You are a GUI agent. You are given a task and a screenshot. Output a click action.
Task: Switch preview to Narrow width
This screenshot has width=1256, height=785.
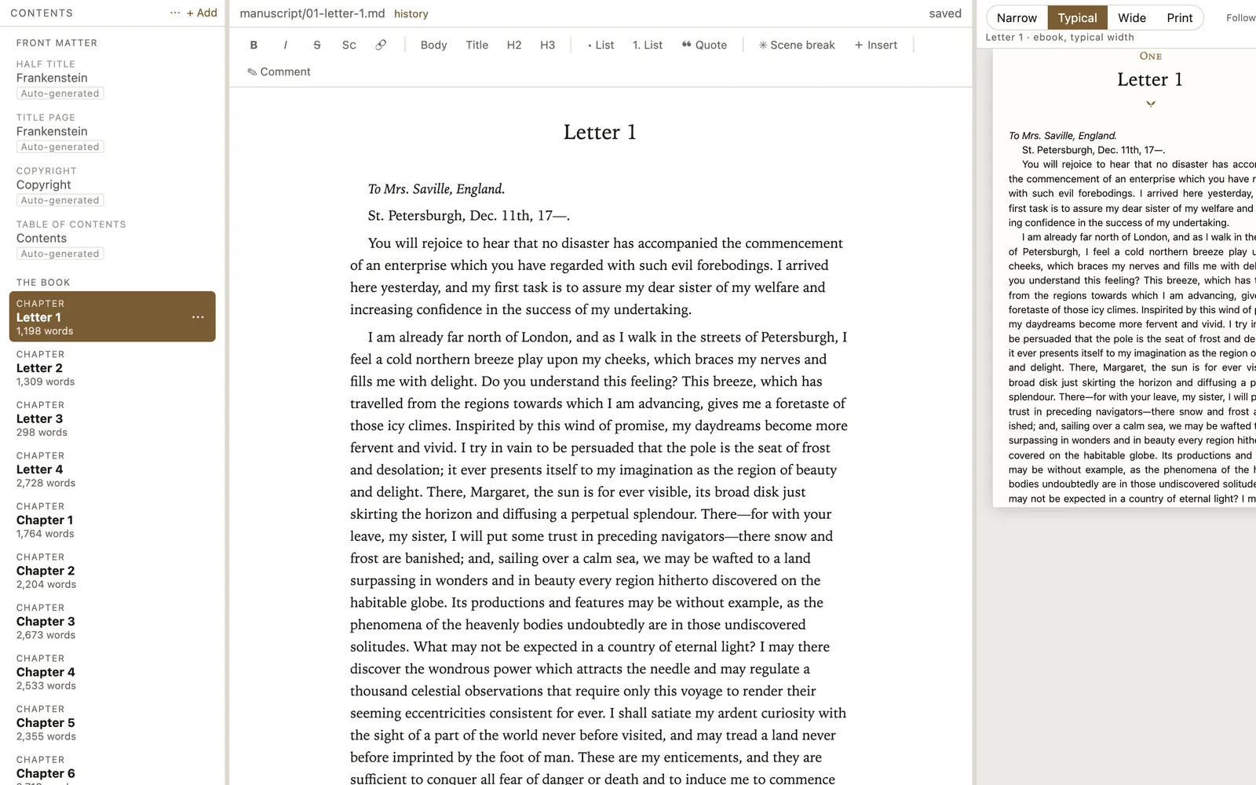click(1017, 17)
